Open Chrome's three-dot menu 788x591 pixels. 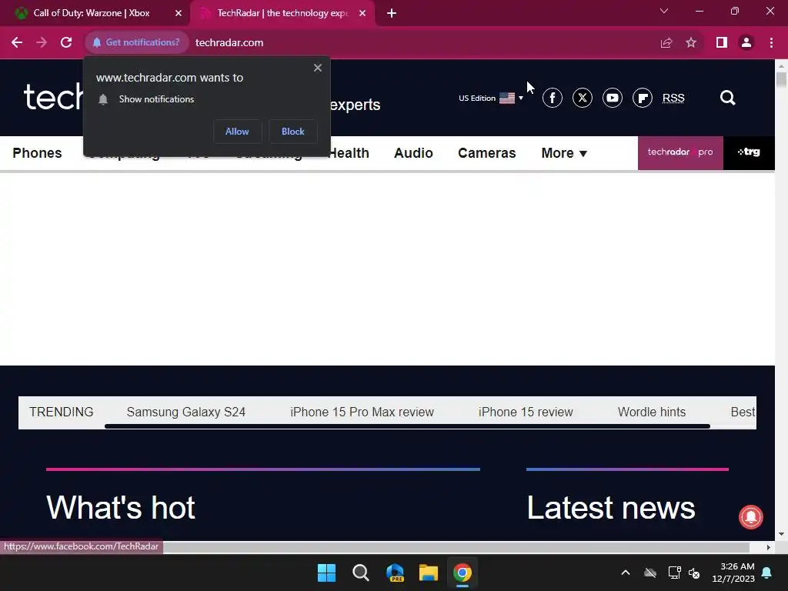771,43
